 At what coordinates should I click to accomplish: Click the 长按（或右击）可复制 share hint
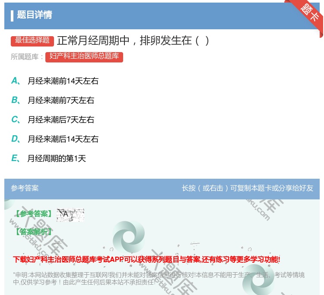[247, 188]
